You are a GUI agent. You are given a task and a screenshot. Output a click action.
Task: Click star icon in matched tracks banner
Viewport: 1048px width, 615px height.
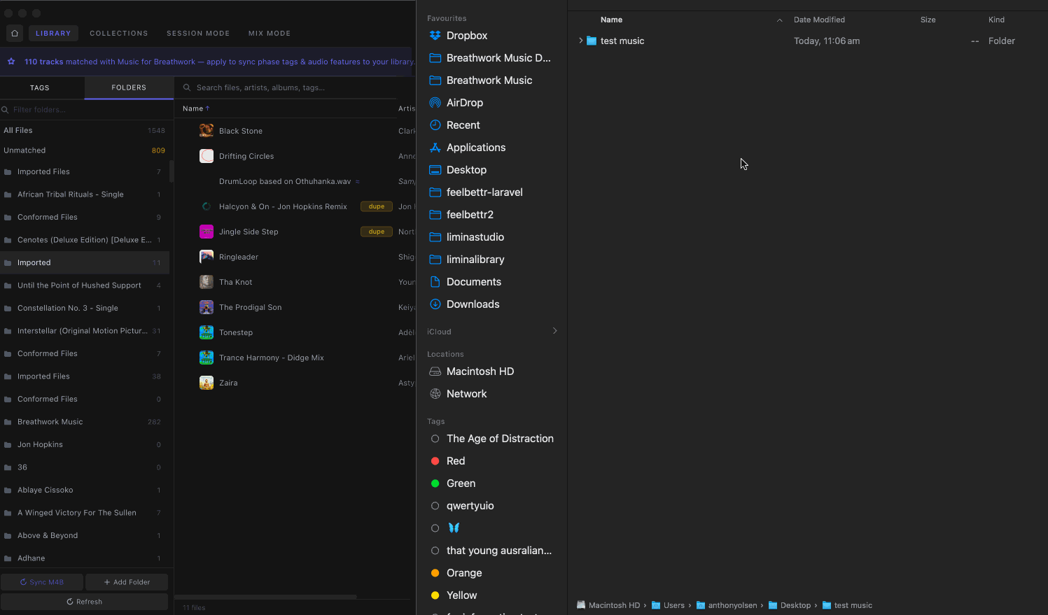pos(11,62)
